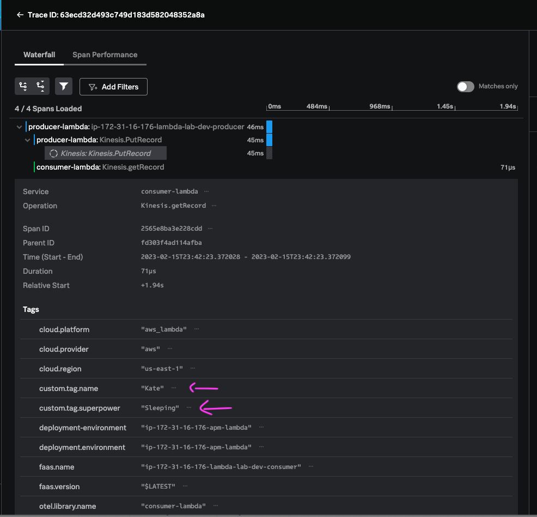Click the Kinesis icon on Kinesis.PutRecord span

53,153
